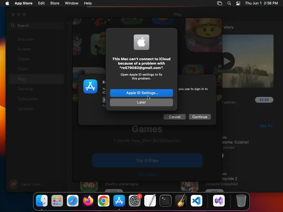
Task: Open the Trash from the Dock
Action: (x=241, y=201)
